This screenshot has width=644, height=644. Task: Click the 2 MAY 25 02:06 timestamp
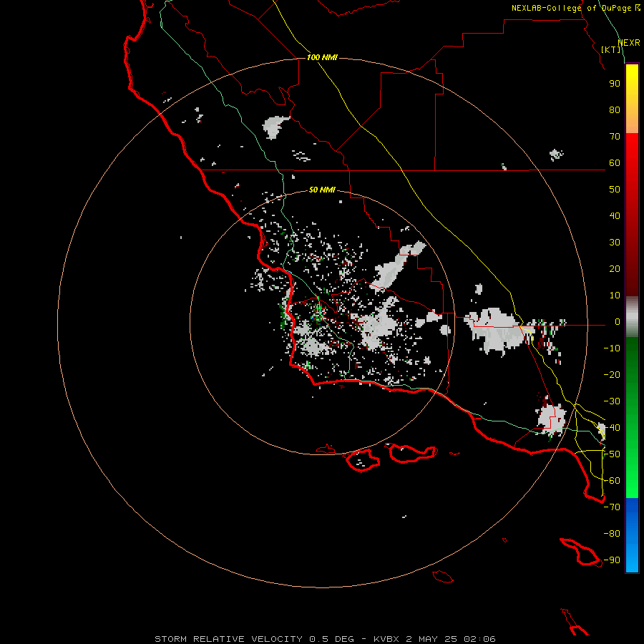click(x=451, y=639)
